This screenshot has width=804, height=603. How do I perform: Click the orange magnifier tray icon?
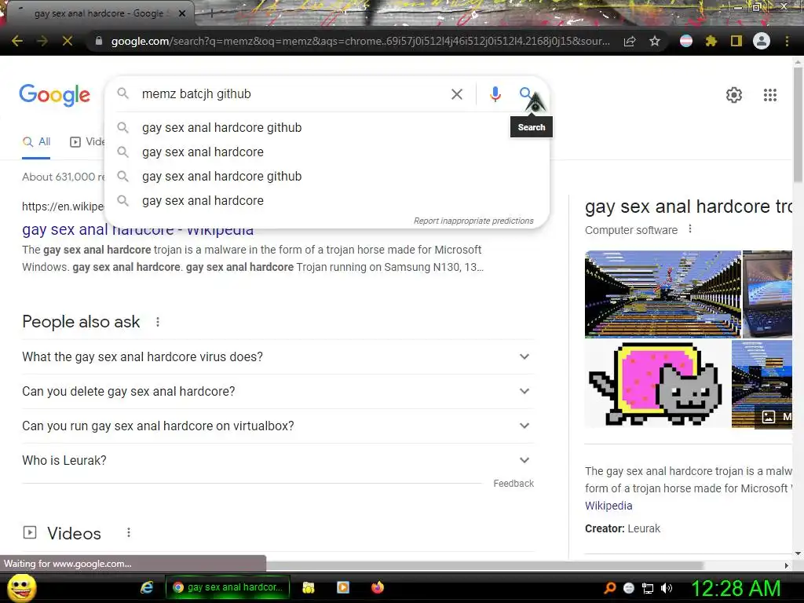coord(610,588)
